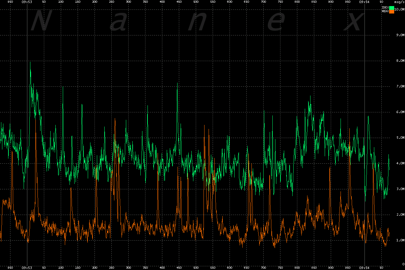Select the 09:54 marker on the bottom time axis

click(364, 268)
